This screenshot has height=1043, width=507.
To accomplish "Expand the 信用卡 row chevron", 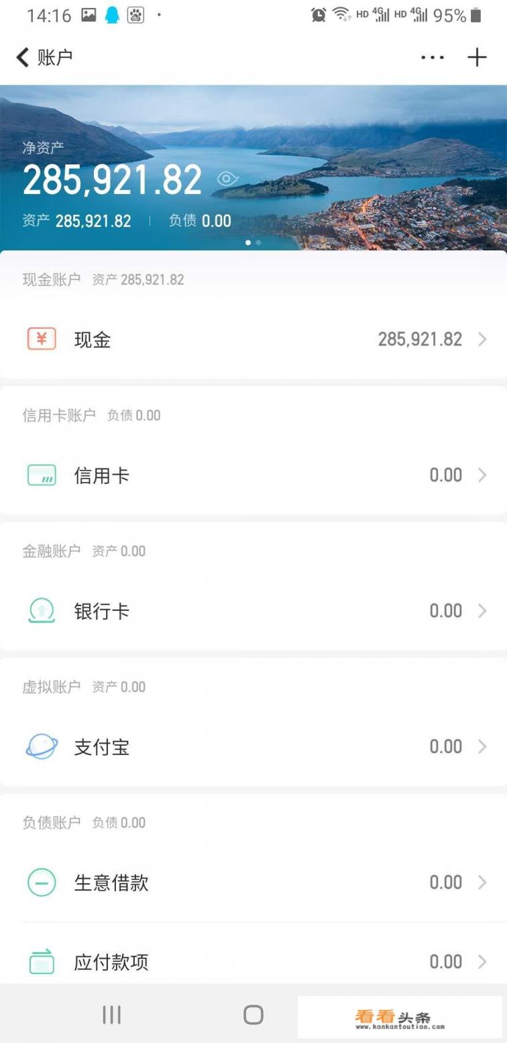I will tap(482, 475).
